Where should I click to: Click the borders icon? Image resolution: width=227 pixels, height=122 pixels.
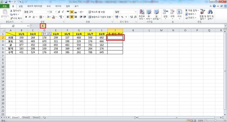coord(41,17)
